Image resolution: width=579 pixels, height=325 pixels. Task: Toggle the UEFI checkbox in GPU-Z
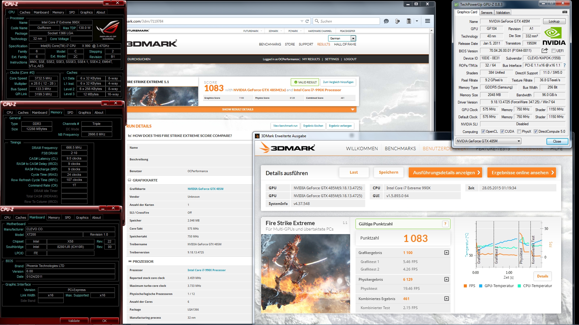(554, 51)
